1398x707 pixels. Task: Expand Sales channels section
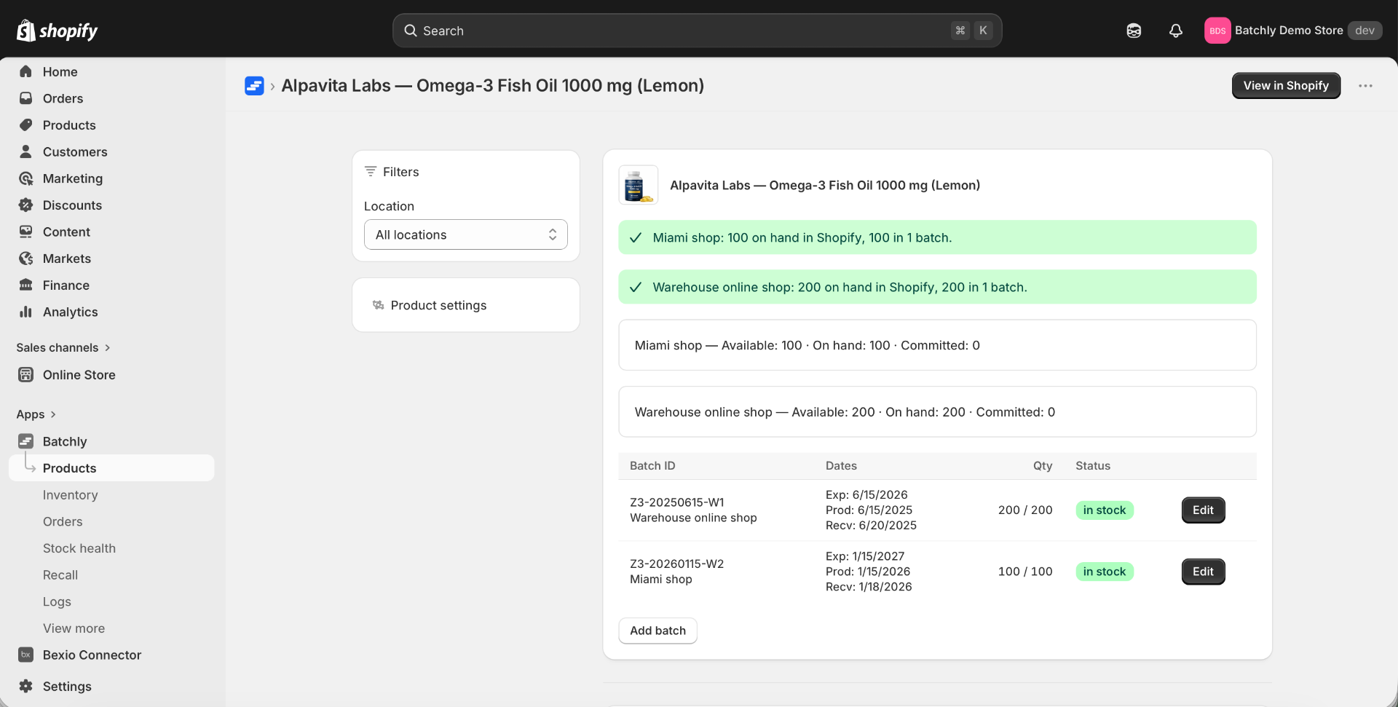(63, 347)
